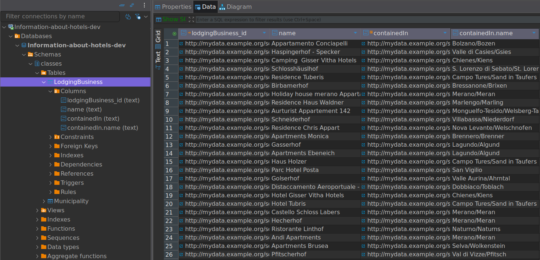Viewport: 540px width, 260px height.
Task: Click the plug connection filter icon
Action: (x=128, y=17)
